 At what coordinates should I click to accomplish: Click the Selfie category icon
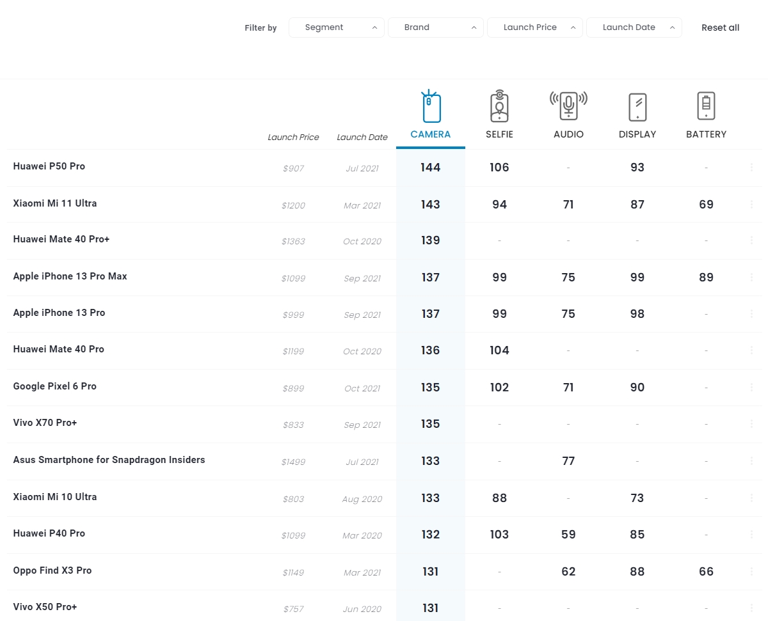[x=499, y=106]
